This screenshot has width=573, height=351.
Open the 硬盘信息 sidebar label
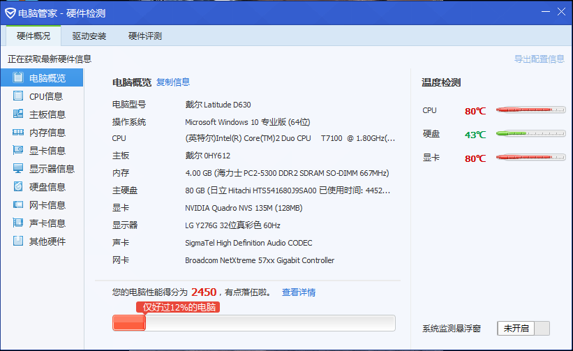[x=47, y=187]
